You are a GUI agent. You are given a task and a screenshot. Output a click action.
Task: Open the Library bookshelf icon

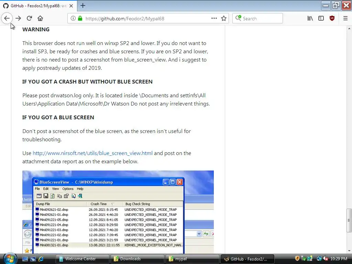(x=310, y=19)
